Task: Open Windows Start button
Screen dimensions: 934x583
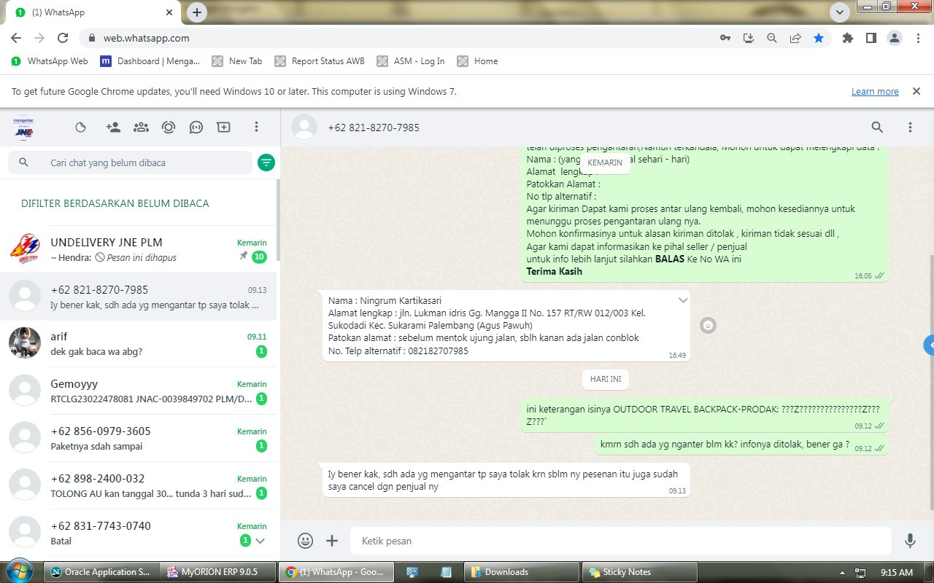Action: pyautogui.click(x=20, y=571)
